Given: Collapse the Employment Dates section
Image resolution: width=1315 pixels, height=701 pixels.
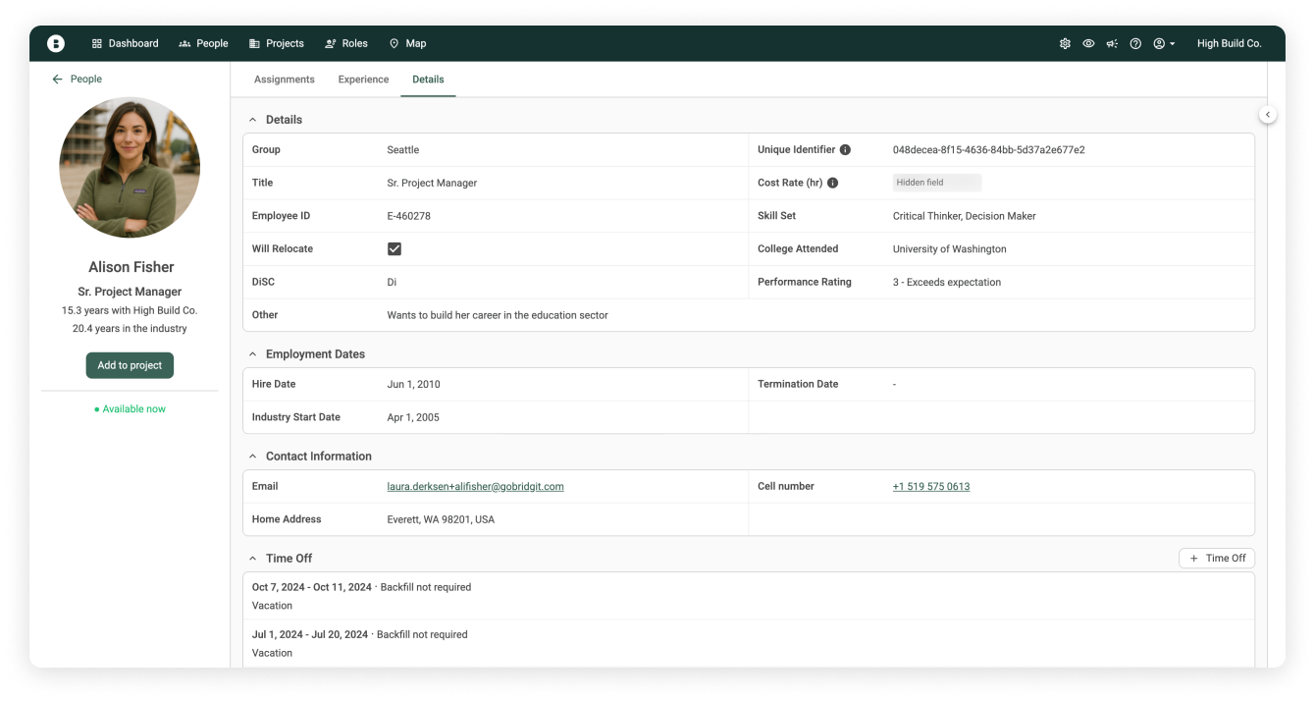Looking at the screenshot, I should pos(253,354).
